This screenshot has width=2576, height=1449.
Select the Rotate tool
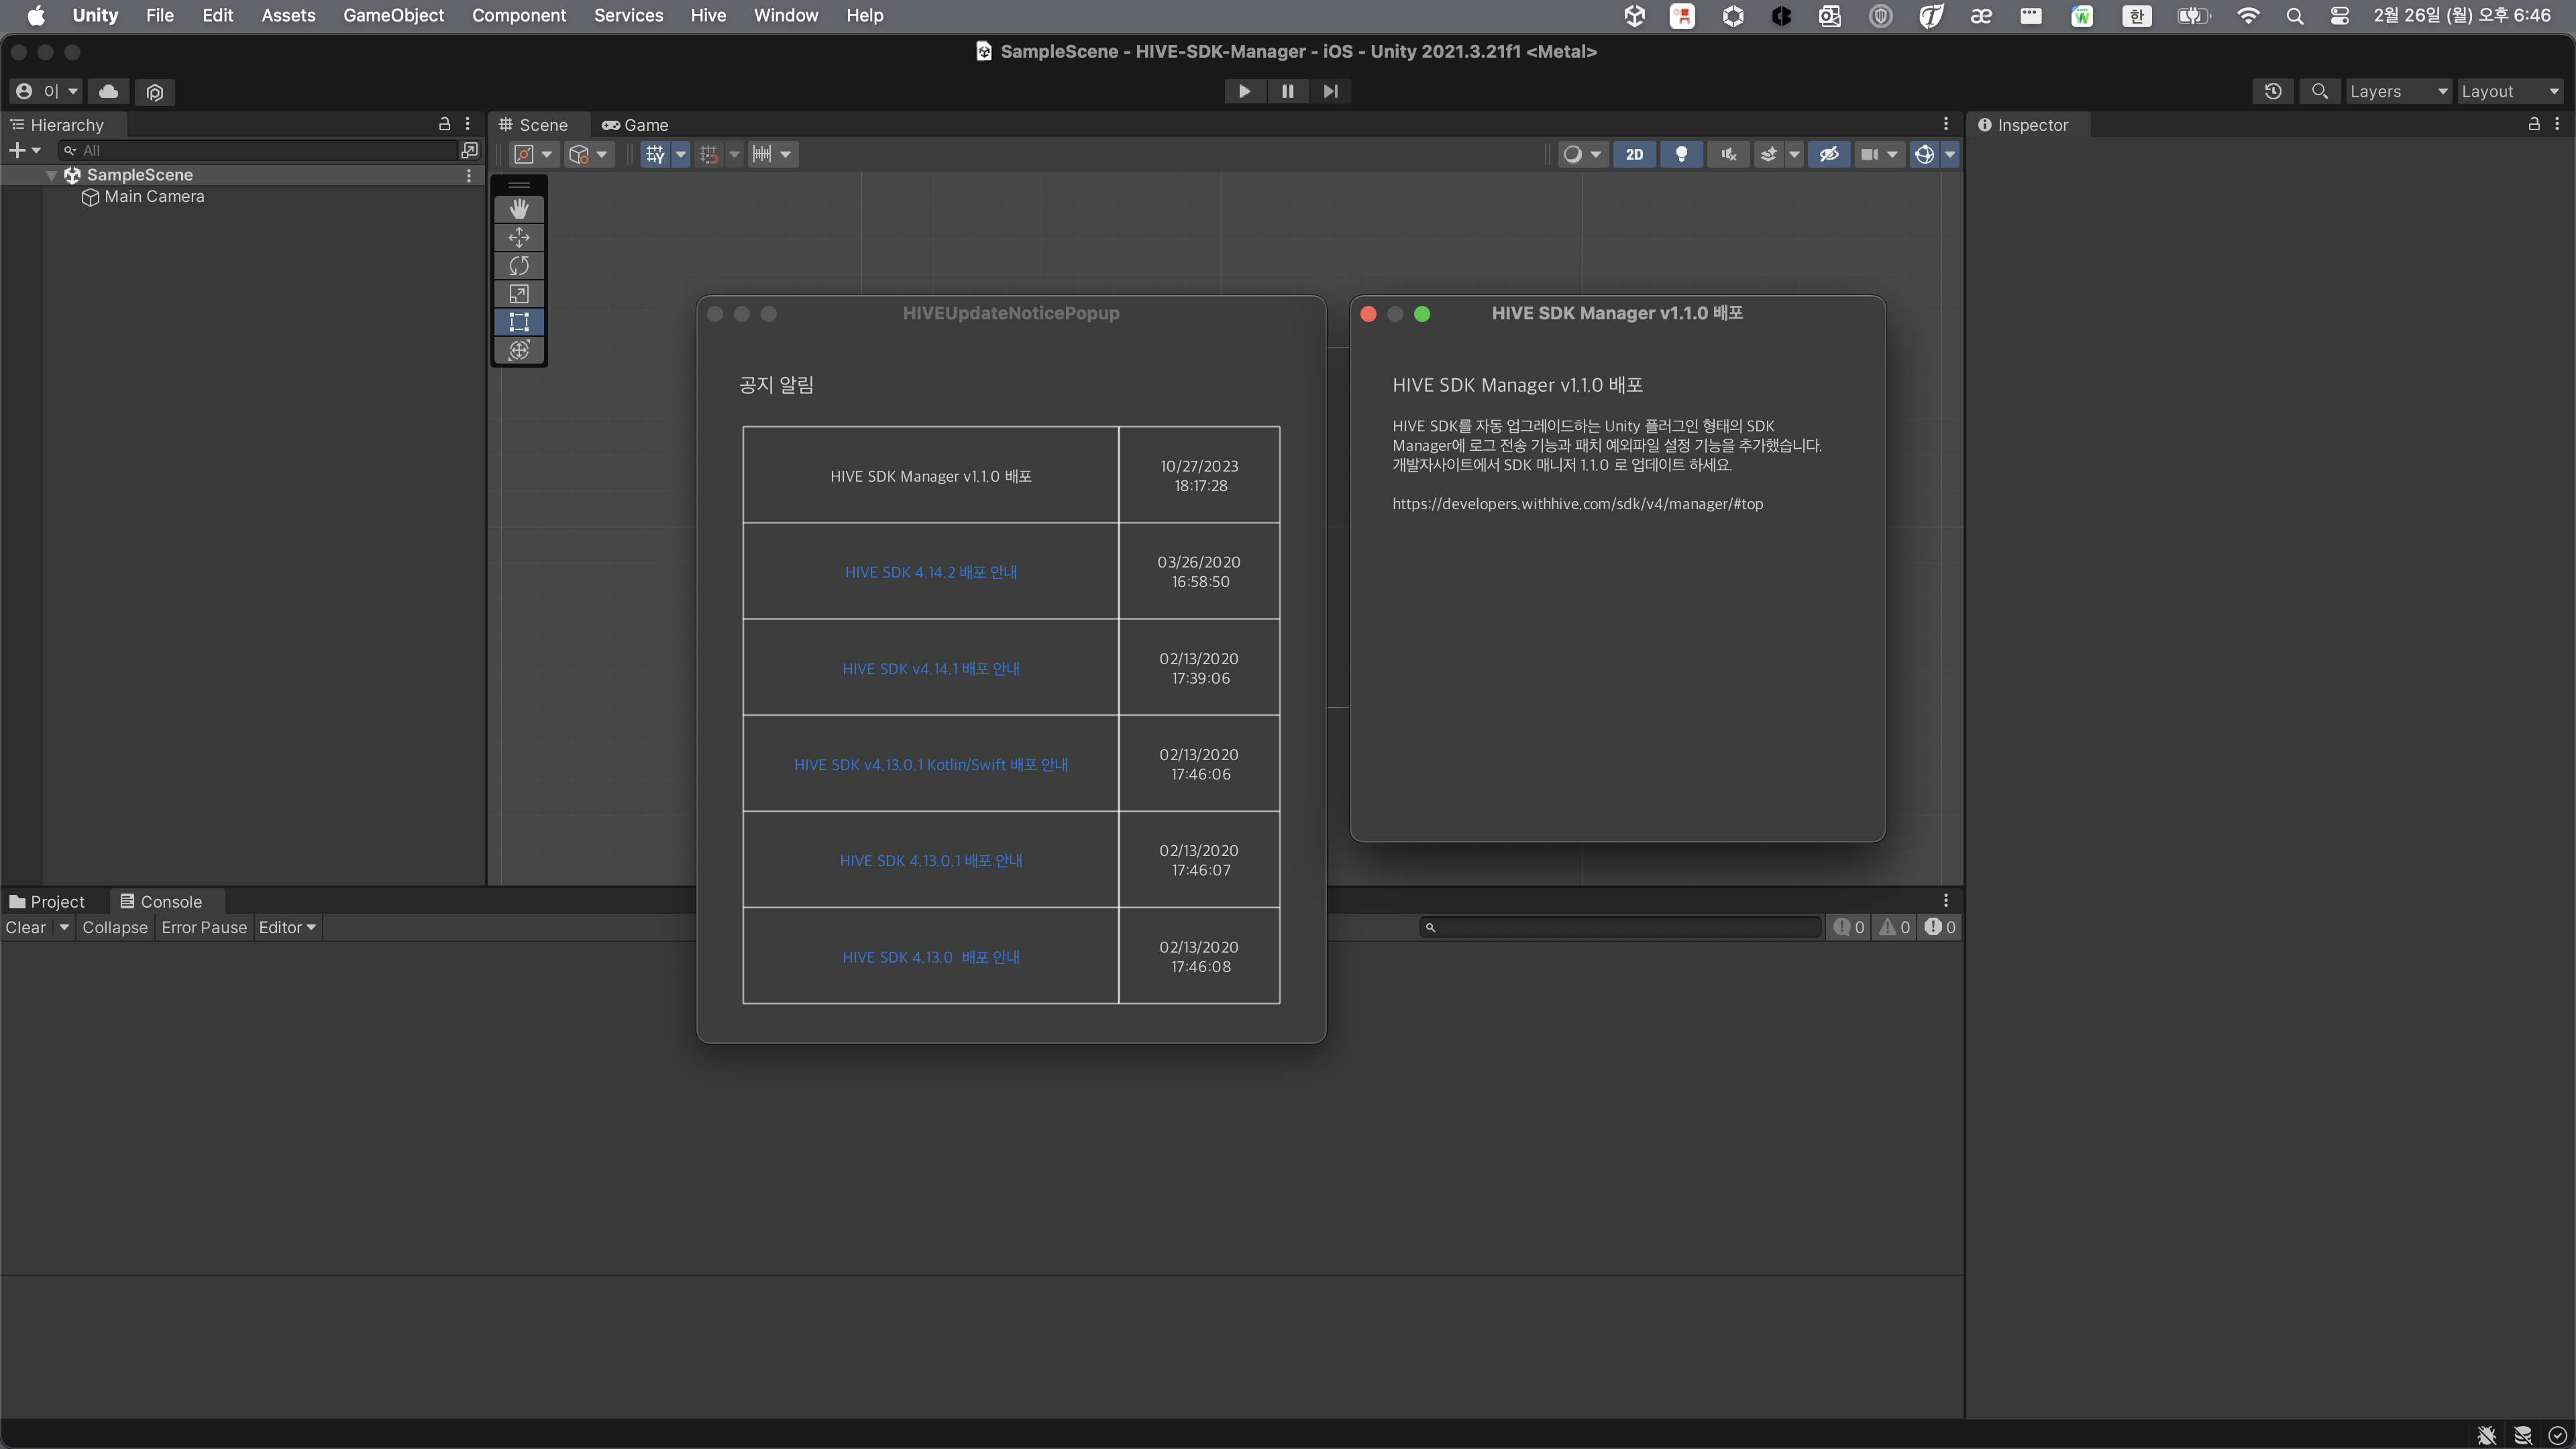[x=518, y=265]
